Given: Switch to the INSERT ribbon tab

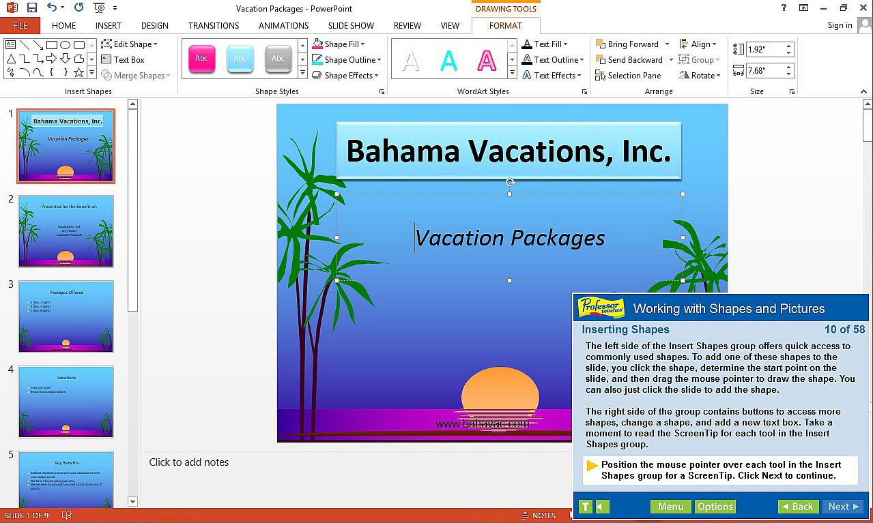Looking at the screenshot, I should [108, 26].
